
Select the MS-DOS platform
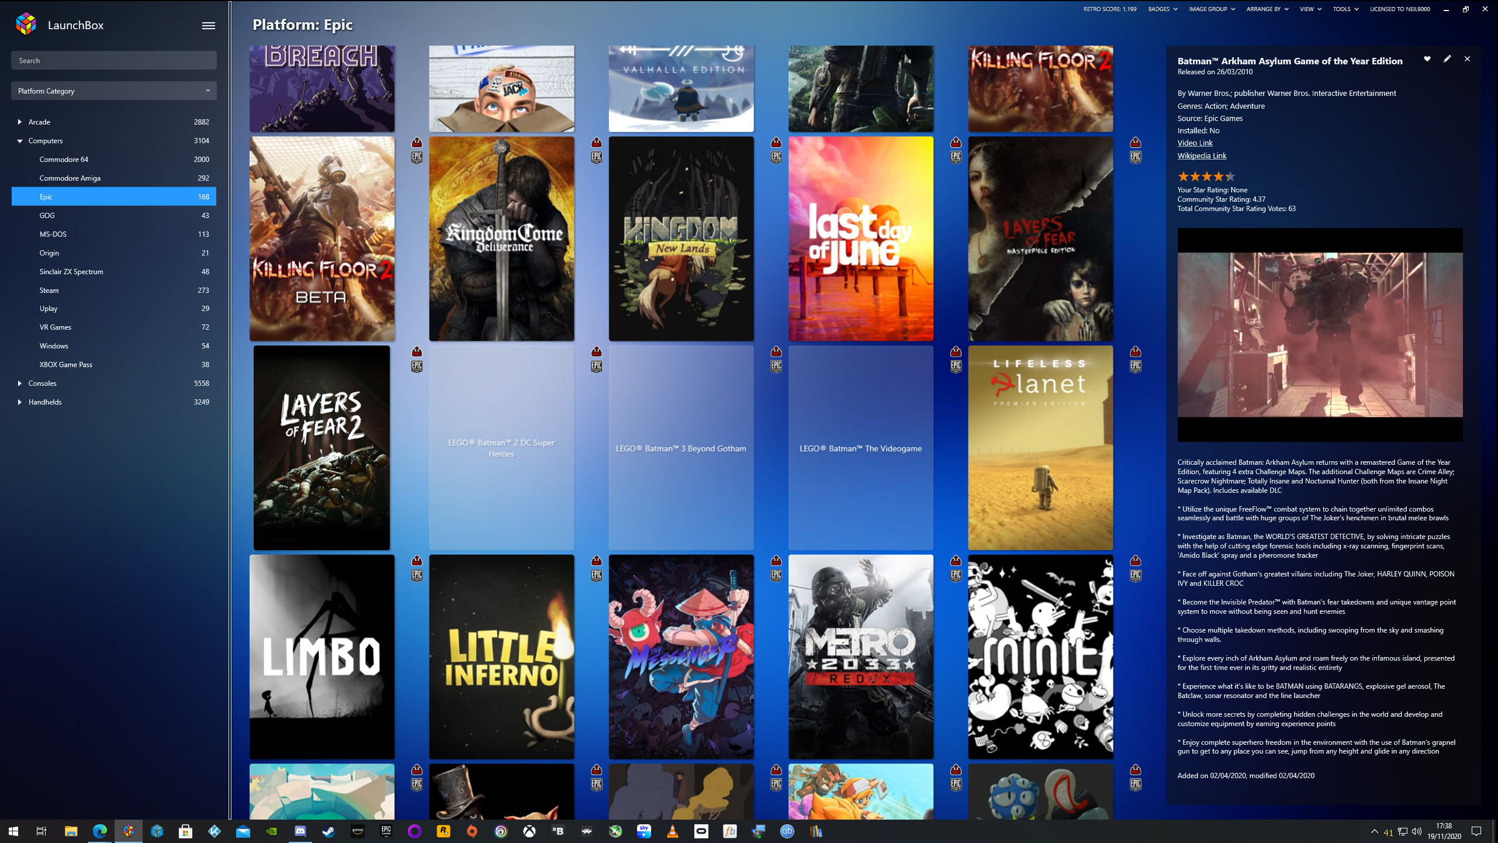(x=113, y=234)
